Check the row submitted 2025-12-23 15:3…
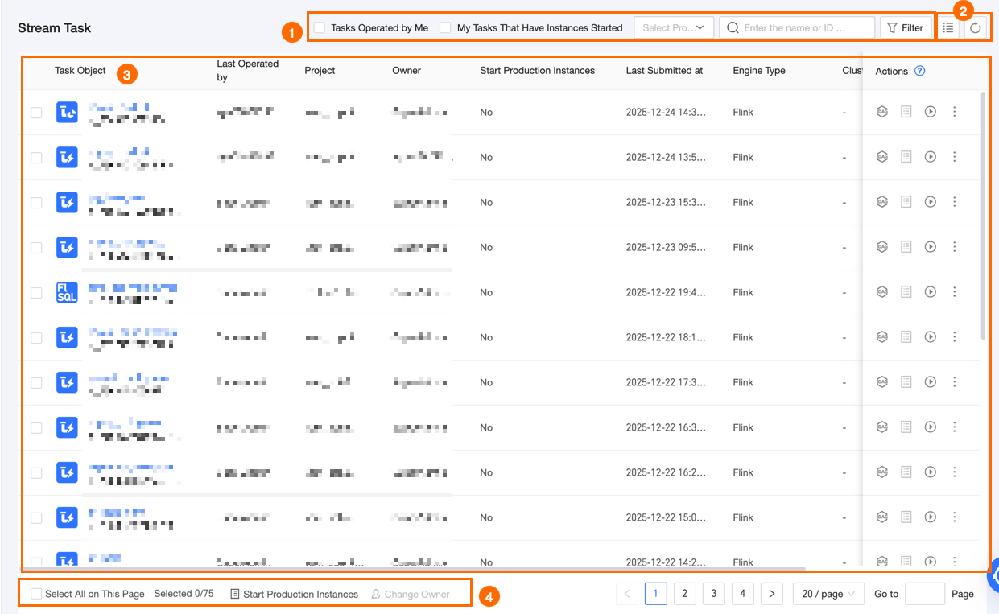This screenshot has width=999, height=614. tap(36, 203)
